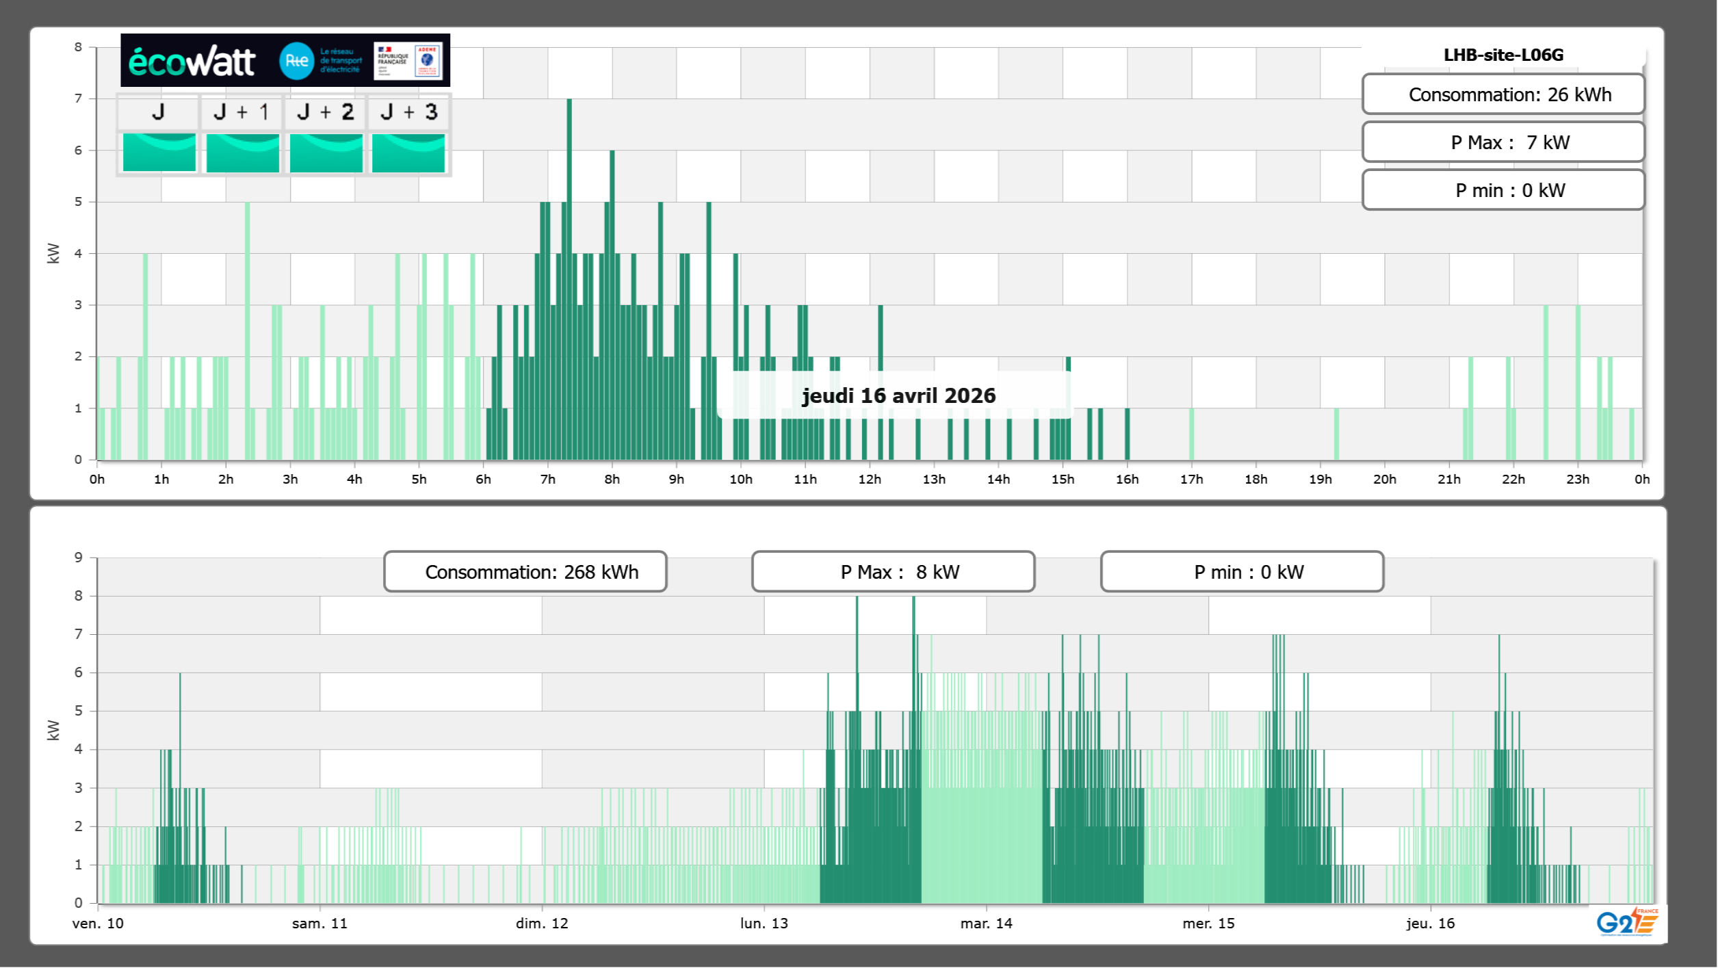Click the J + 1 green signal tile

coord(243,153)
